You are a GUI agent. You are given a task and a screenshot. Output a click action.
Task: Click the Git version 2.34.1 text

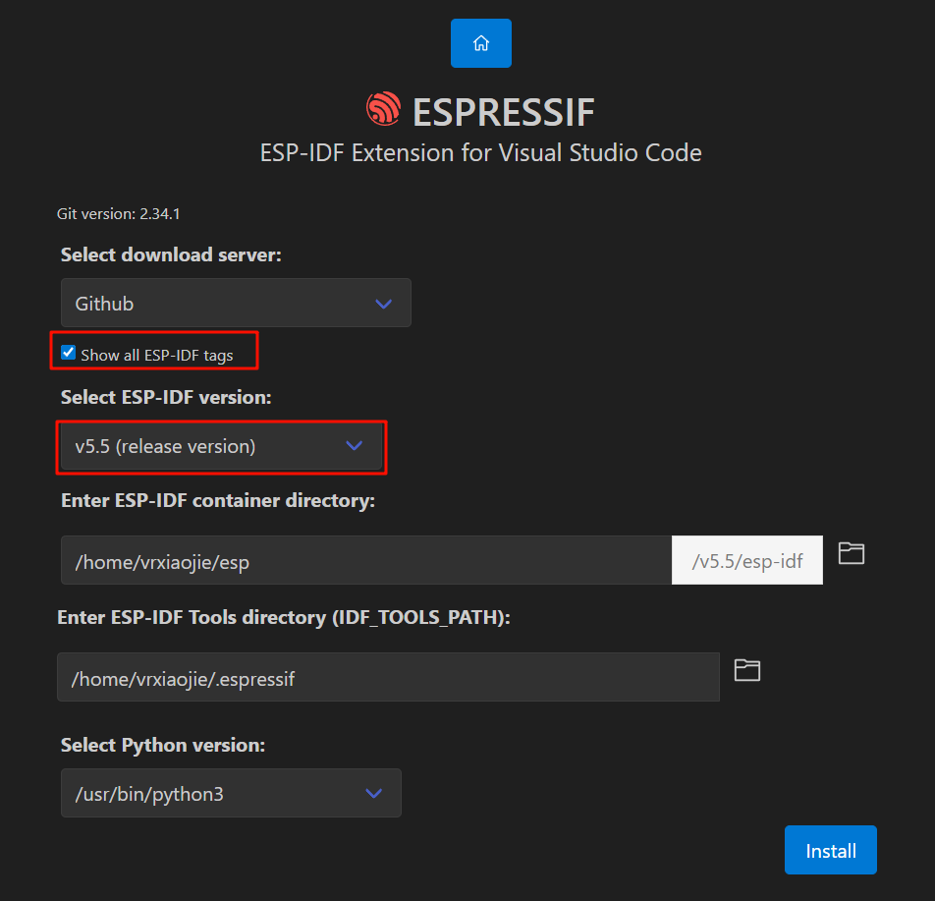[x=118, y=213]
